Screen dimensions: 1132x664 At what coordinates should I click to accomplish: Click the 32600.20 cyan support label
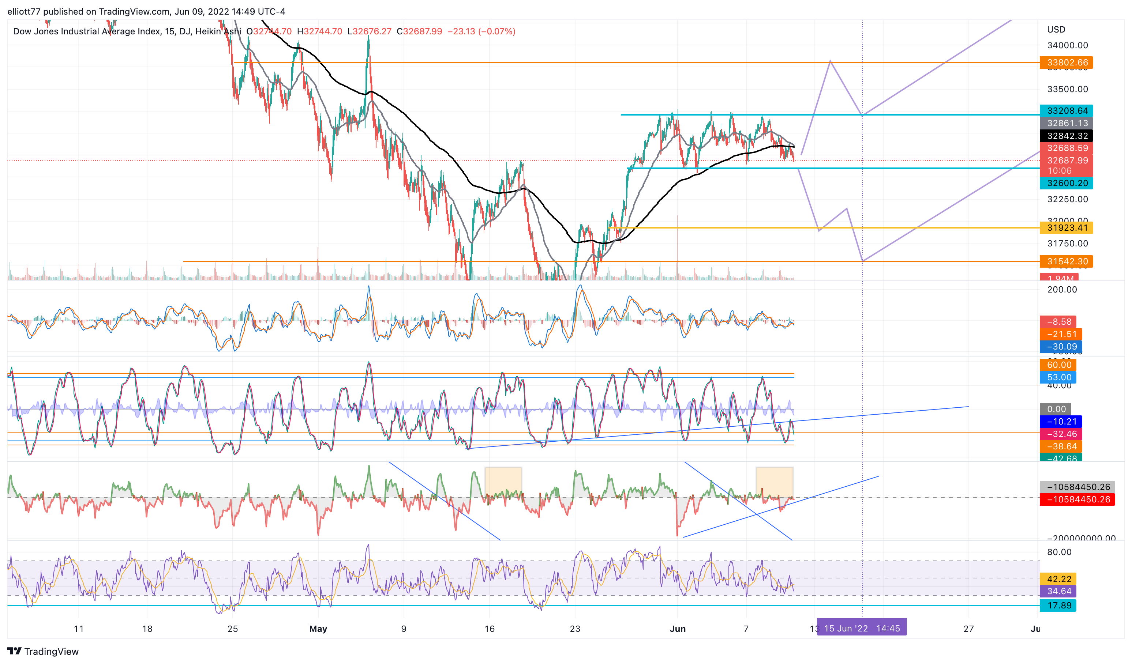(1067, 183)
